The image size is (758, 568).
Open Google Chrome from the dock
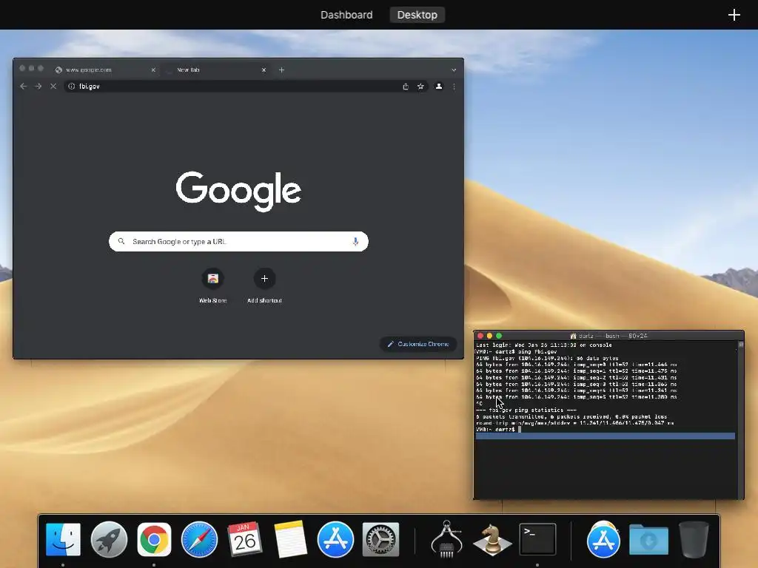[x=154, y=539]
